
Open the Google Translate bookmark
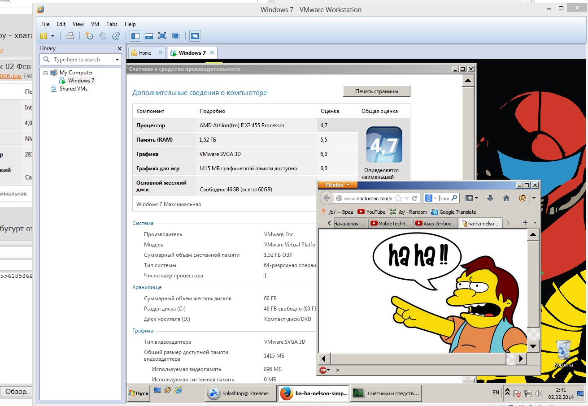pyautogui.click(x=453, y=212)
